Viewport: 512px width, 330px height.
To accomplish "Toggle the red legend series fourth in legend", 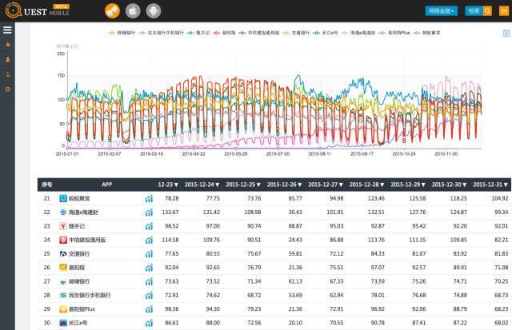I will click(224, 33).
